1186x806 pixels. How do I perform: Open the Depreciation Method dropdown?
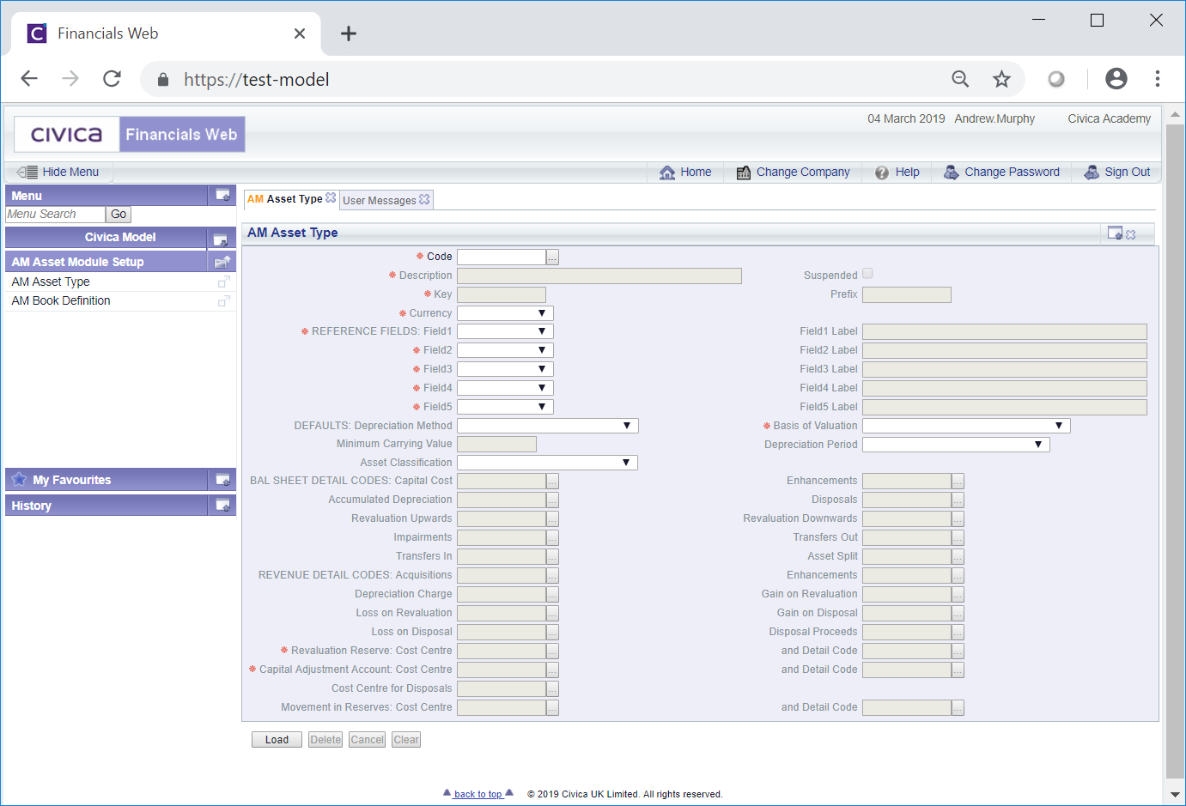pos(548,426)
